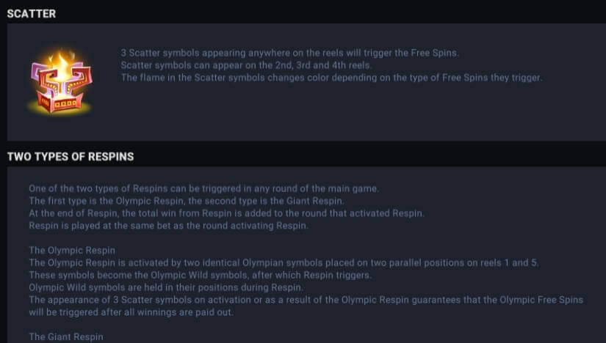The height and width of the screenshot is (343, 606).
Task: Click 'The Olympic Respin' subheading
Action: tap(72, 251)
